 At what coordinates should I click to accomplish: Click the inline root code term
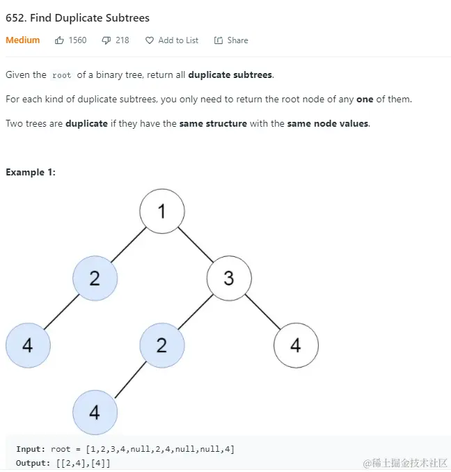pos(62,75)
